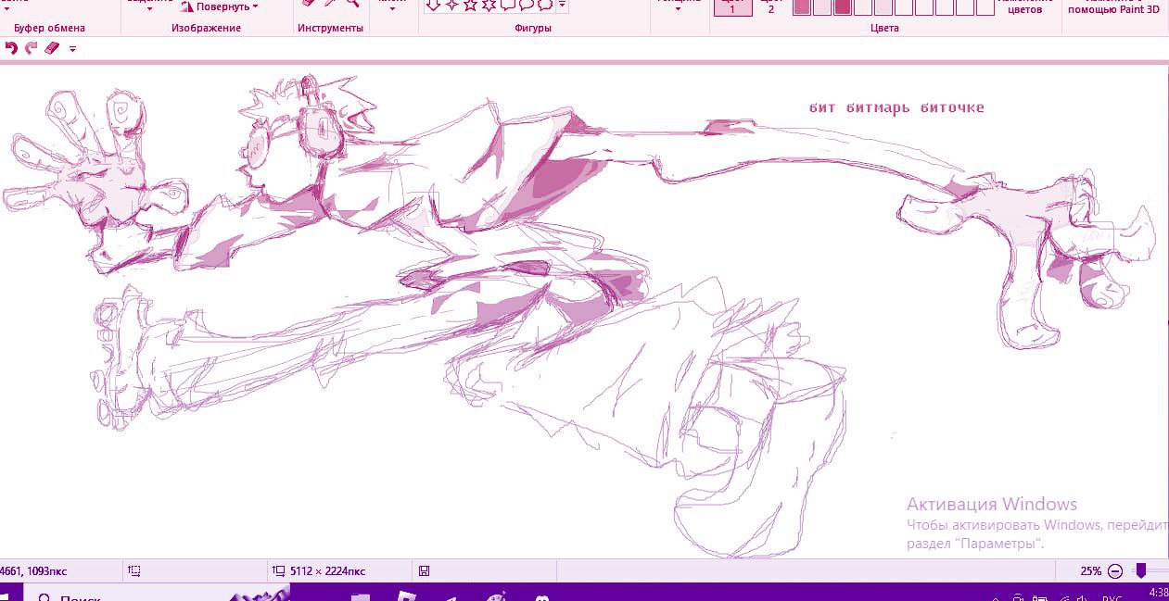The width and height of the screenshot is (1169, 601).
Task: Pick the rounded rectangle callout shape
Action: pyautogui.click(x=508, y=5)
